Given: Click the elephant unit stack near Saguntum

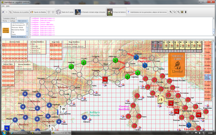Looking at the screenshot, I should 62,110.
